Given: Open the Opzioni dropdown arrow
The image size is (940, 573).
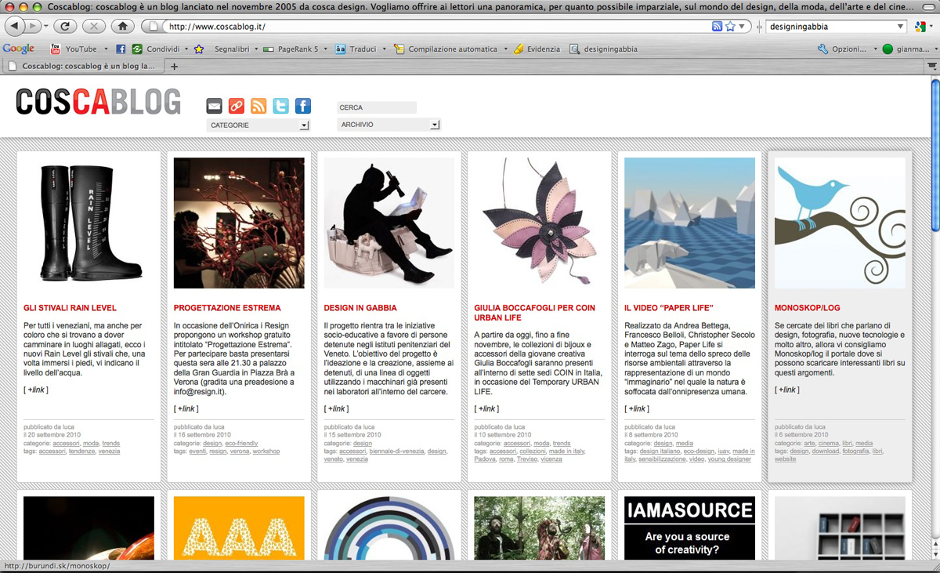Looking at the screenshot, I should coord(875,49).
